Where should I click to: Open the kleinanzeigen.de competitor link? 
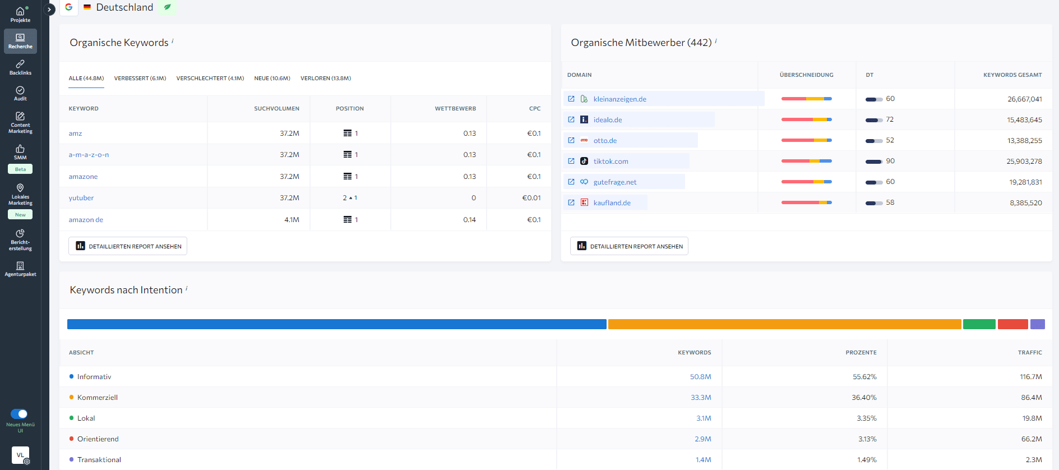pyautogui.click(x=620, y=99)
